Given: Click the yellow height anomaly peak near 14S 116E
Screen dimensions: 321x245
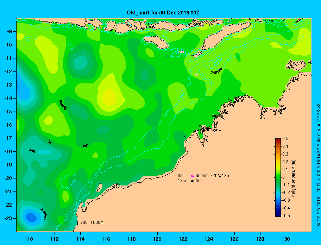Looking at the screenshot, I should pyautogui.click(x=109, y=97).
